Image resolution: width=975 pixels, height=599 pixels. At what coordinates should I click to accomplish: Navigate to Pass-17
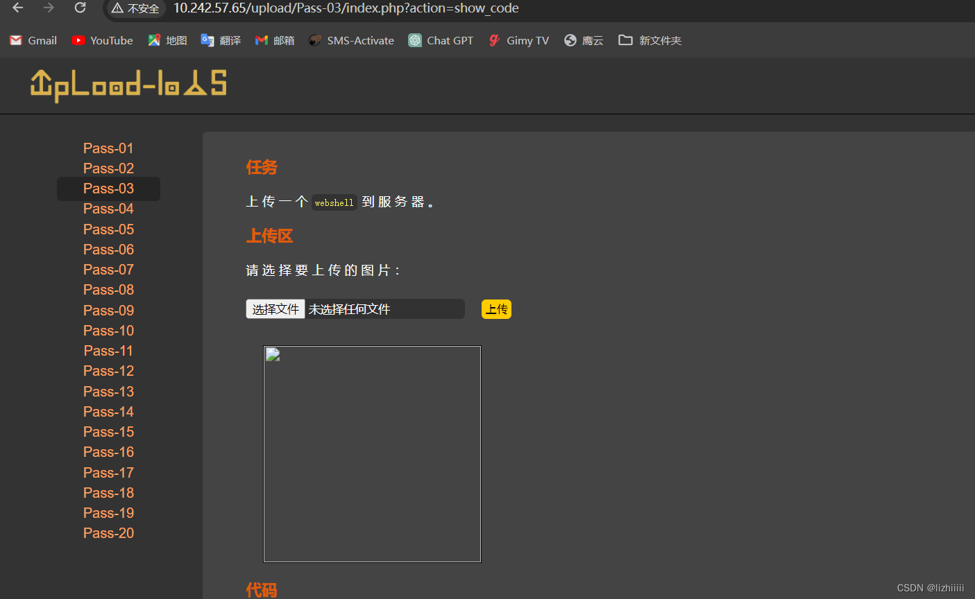click(x=108, y=473)
